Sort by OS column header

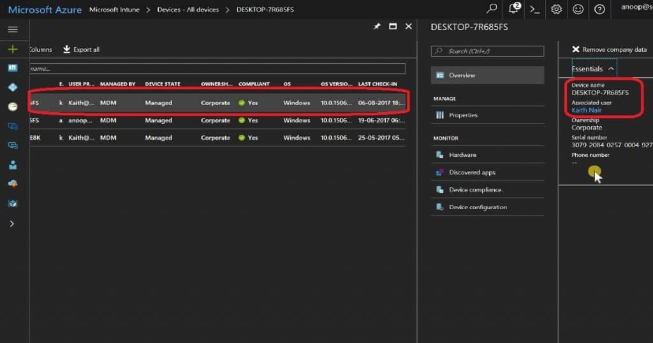click(287, 84)
